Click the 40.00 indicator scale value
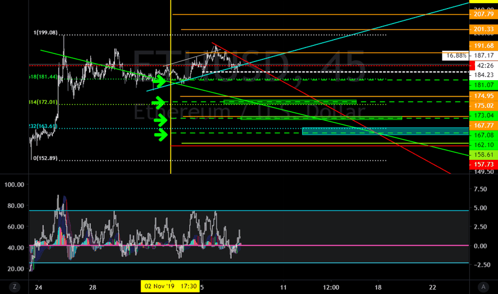 16,247
